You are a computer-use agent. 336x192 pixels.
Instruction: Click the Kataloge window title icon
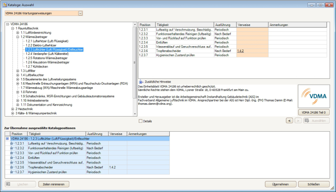5,5
